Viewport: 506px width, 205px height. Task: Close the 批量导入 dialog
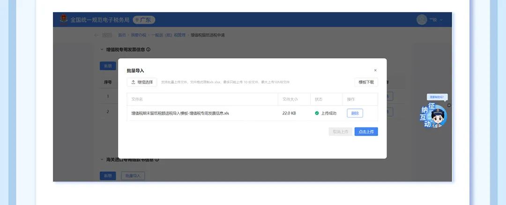[x=375, y=70]
